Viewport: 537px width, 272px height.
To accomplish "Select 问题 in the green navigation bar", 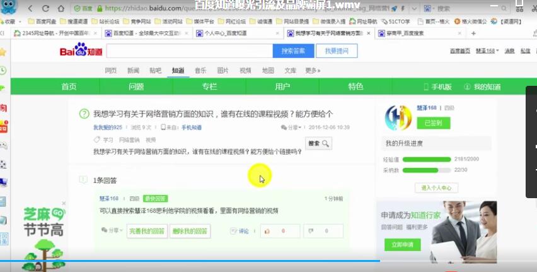I will 136,86.
